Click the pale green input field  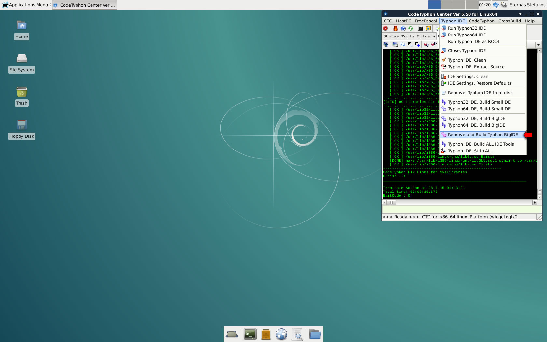[462, 209]
